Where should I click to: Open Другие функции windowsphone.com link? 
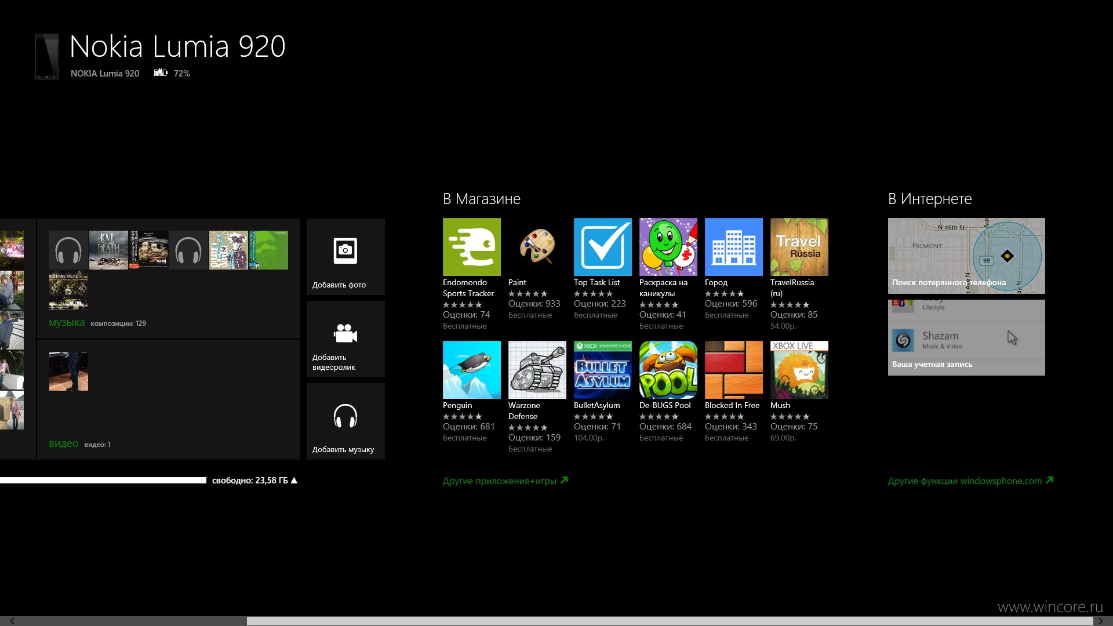(970, 481)
